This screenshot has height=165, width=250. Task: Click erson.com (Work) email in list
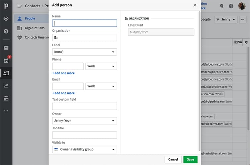coord(213,94)
